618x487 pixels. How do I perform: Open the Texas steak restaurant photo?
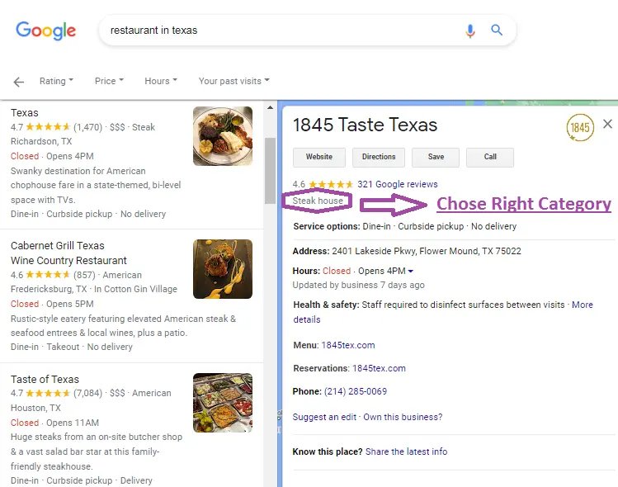click(x=223, y=136)
